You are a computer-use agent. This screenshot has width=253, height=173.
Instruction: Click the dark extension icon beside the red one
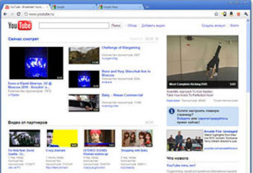click(231, 14)
